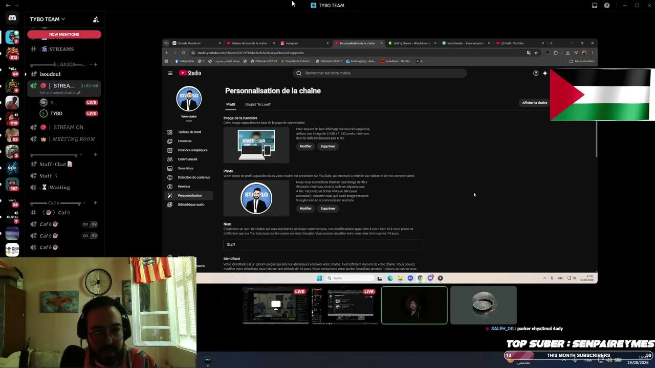The image size is (655, 368).
Task: Open the Café text channel with hash icon
Action: coord(64,213)
